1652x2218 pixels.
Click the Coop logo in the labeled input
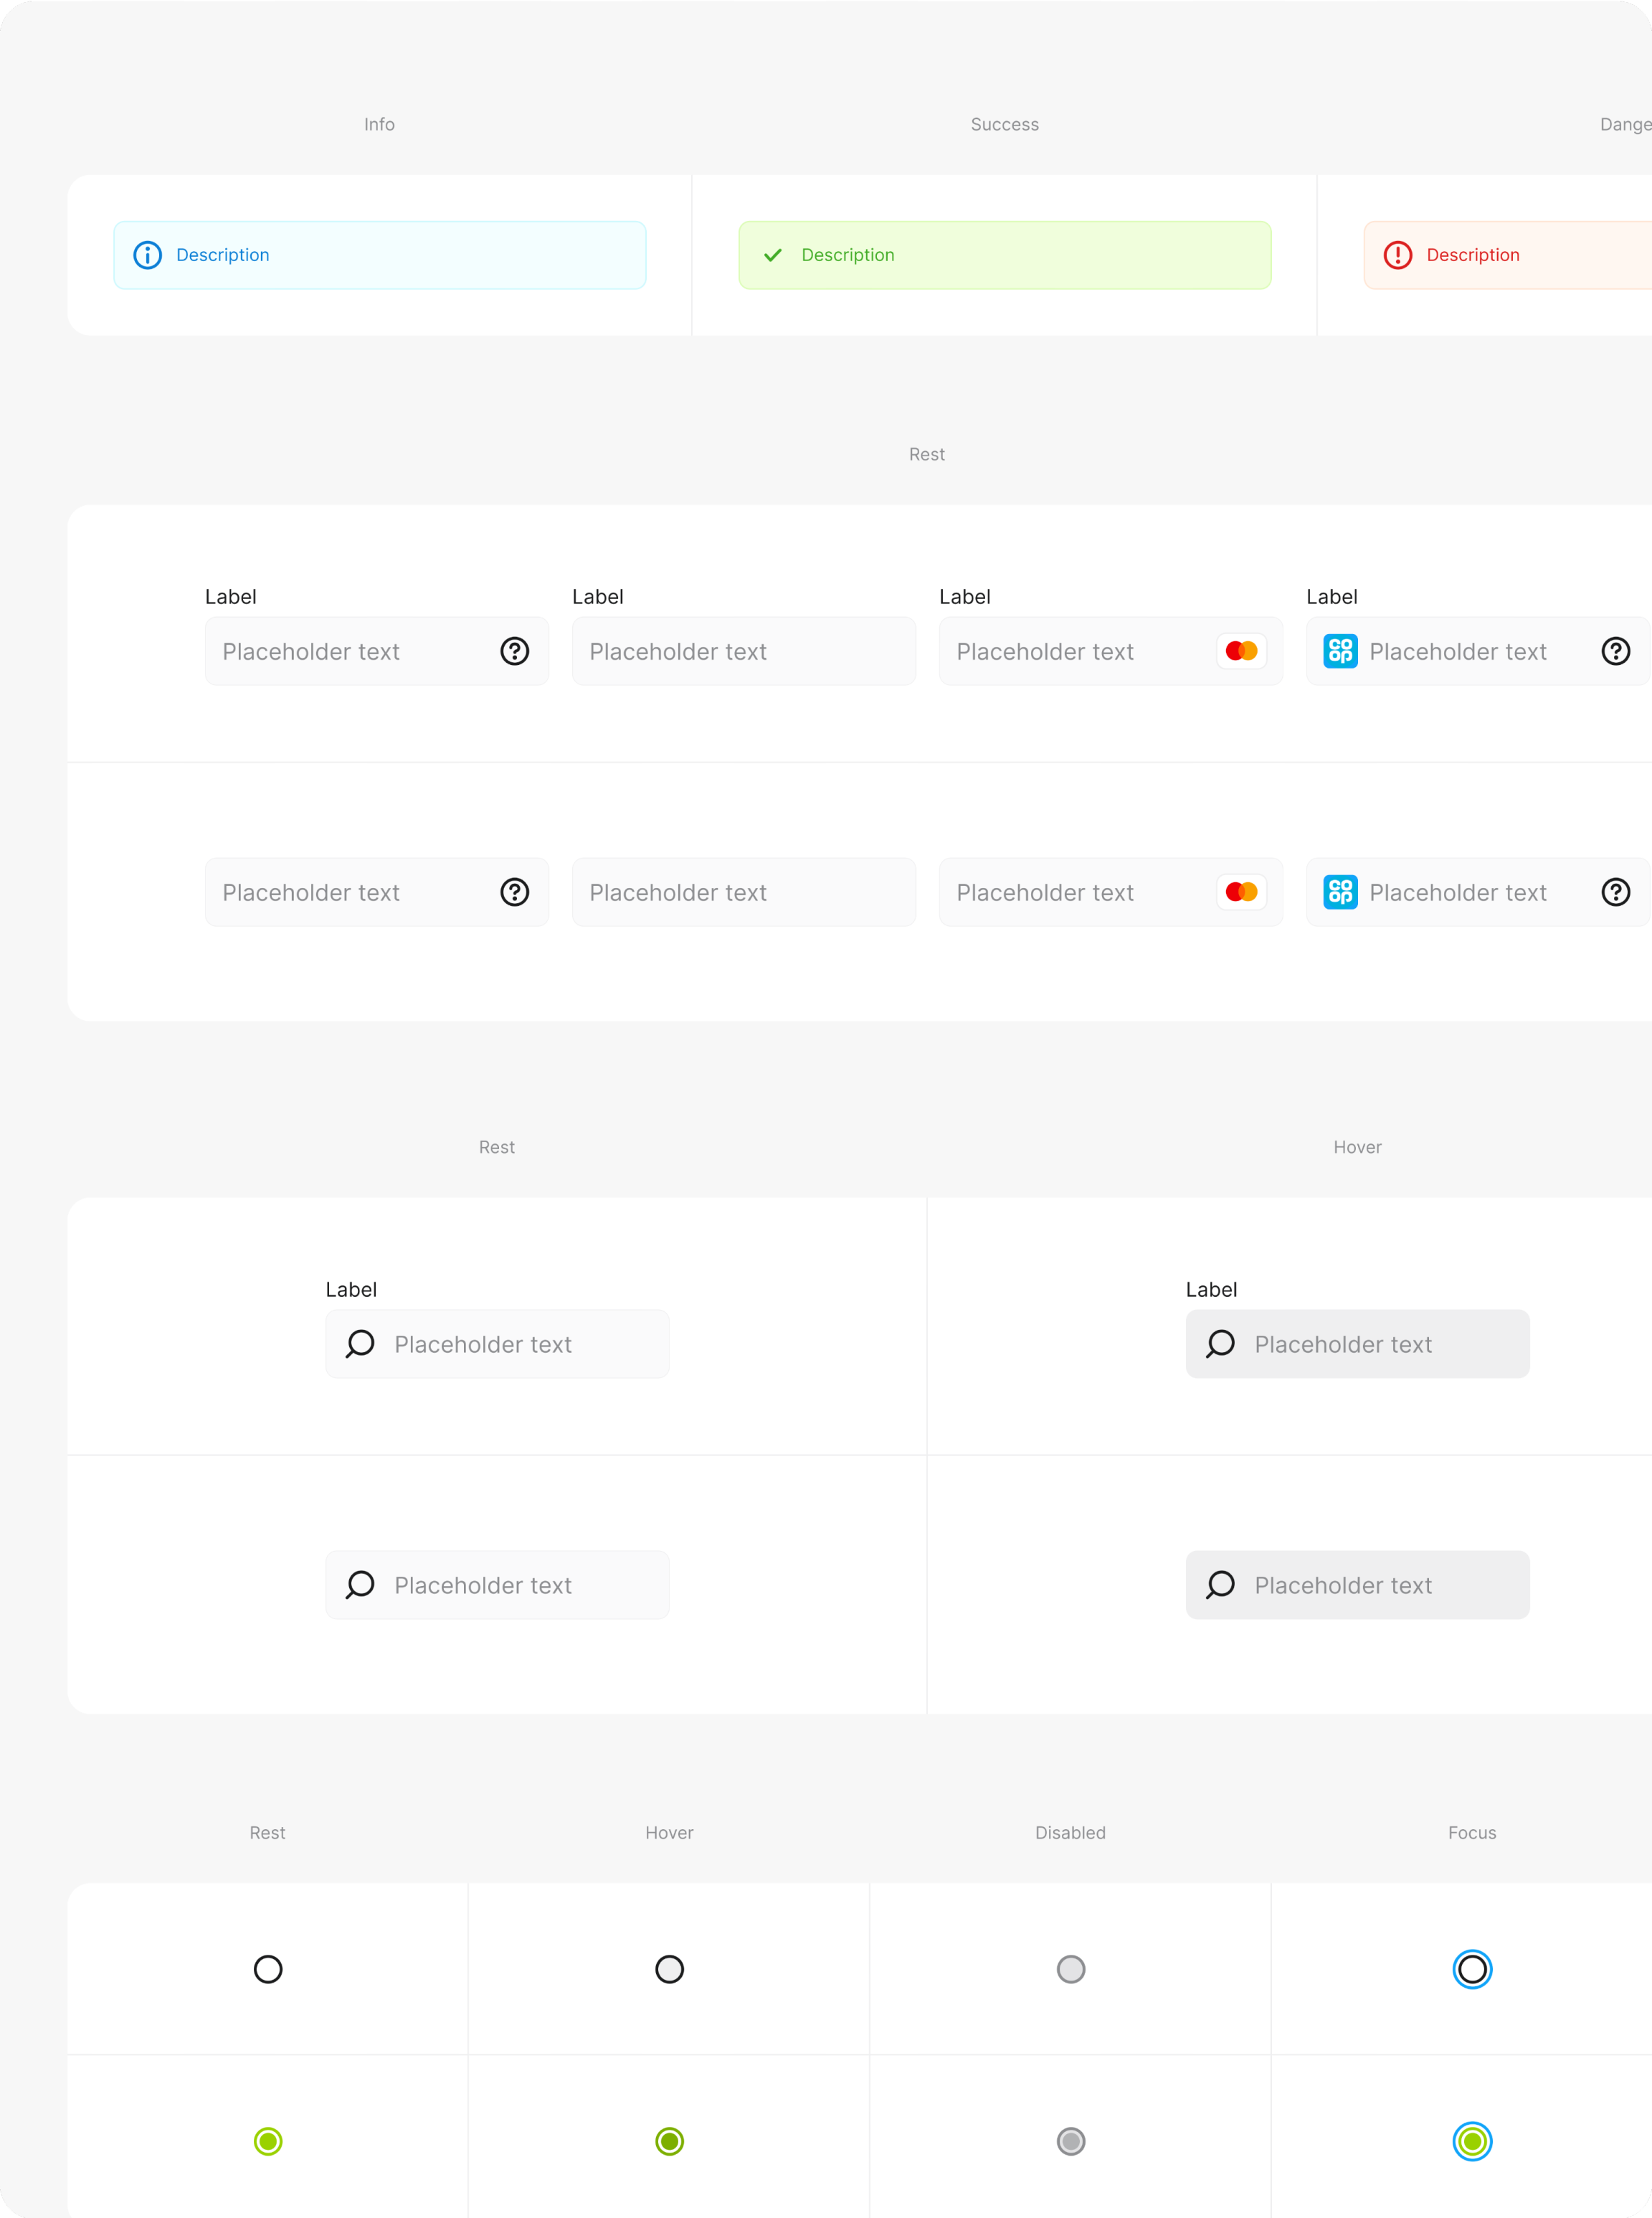click(x=1340, y=651)
